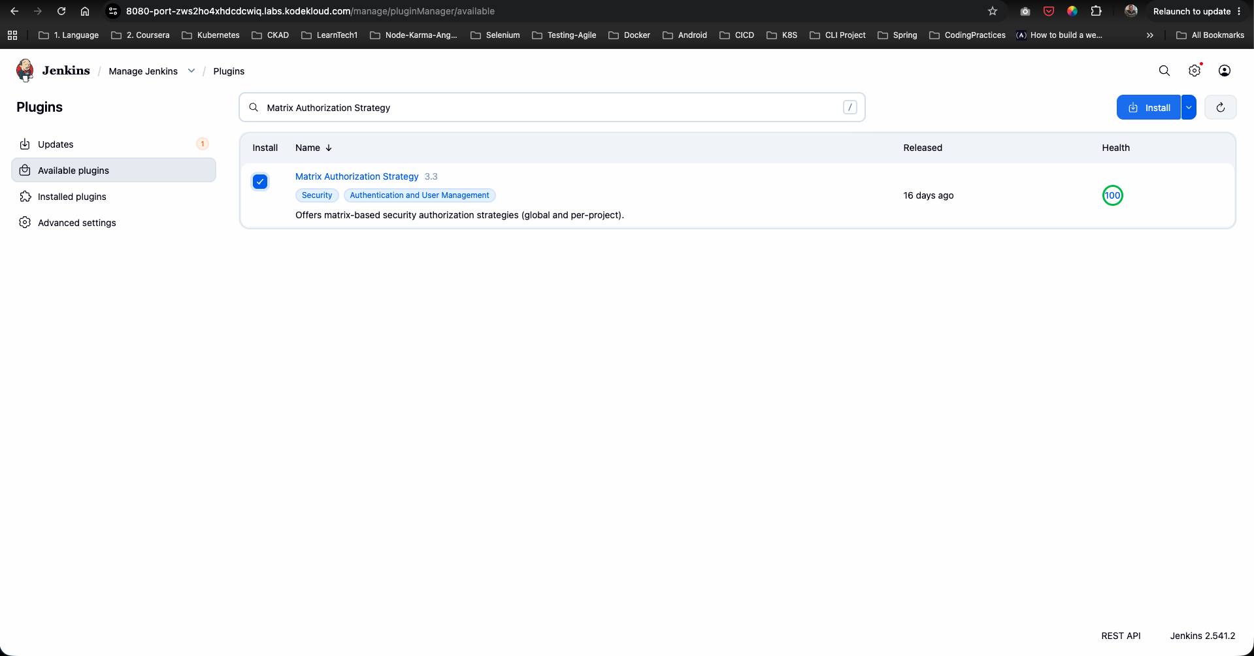This screenshot has width=1254, height=656.
Task: Open the Kubernetes bookmark folder
Action: coord(211,35)
